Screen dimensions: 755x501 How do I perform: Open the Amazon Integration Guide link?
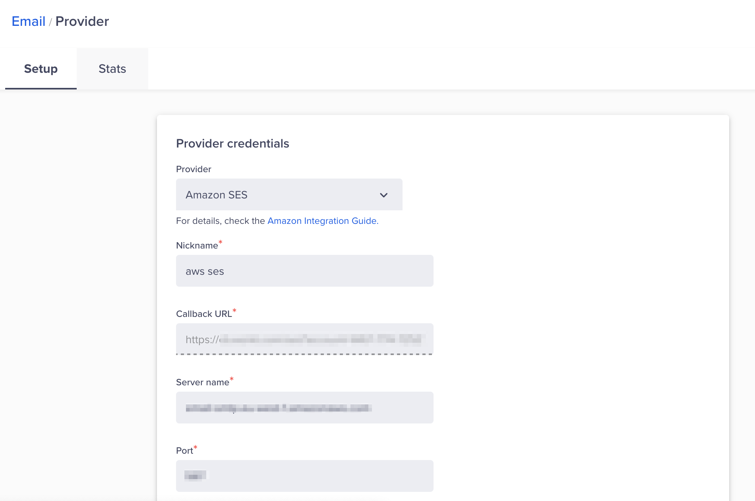(322, 221)
